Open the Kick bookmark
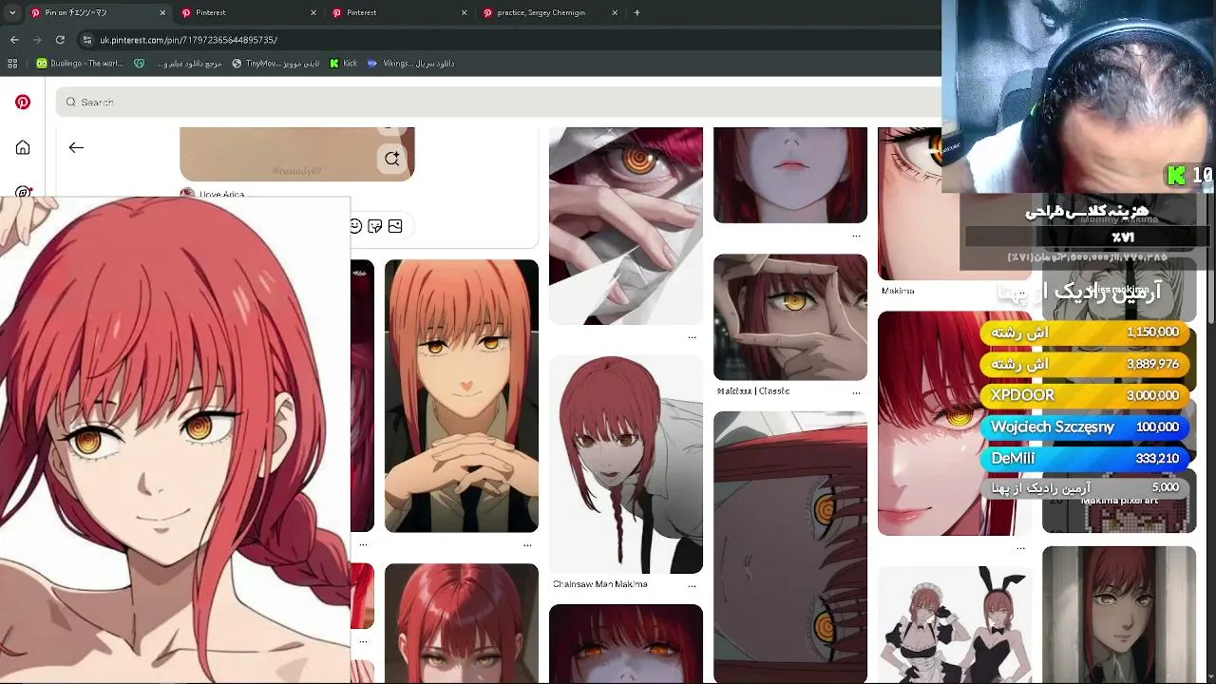Viewport: 1216px width, 684px height. pos(343,64)
